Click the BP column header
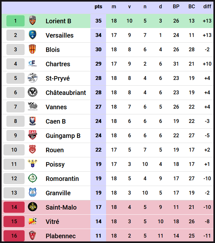215x243 pixels. coord(176,7)
